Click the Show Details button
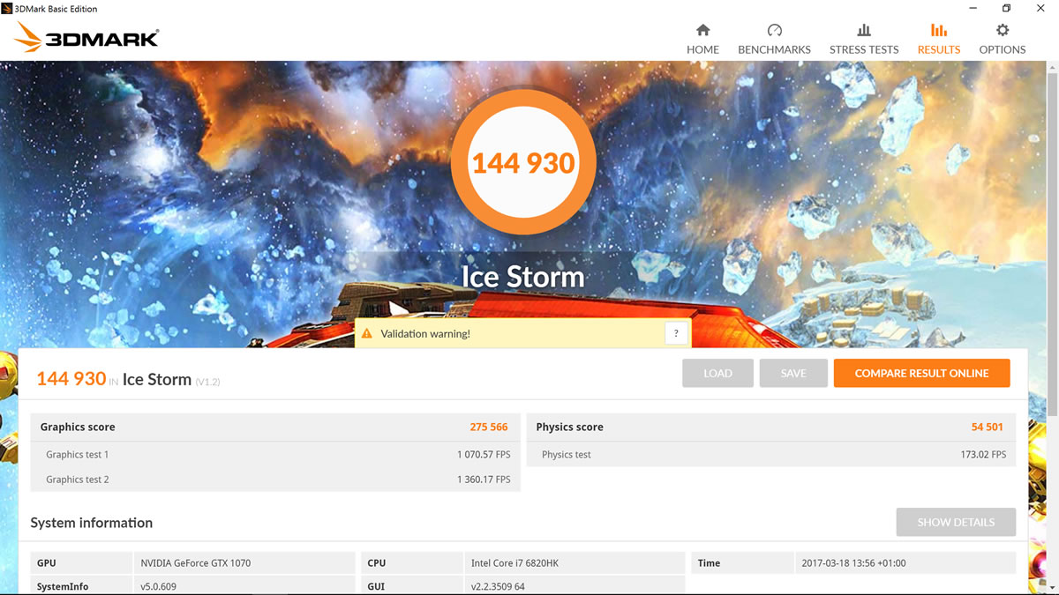This screenshot has width=1059, height=595. click(x=956, y=522)
